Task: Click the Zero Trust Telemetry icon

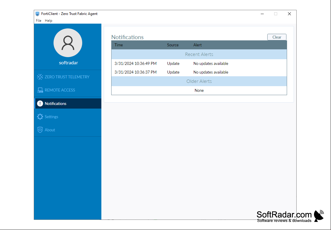Action: [x=40, y=77]
